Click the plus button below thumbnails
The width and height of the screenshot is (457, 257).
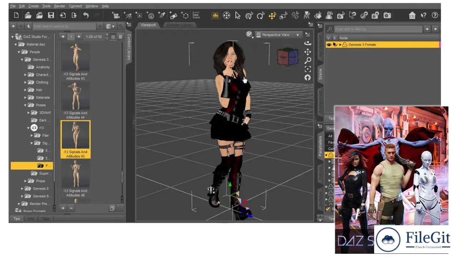pyautogui.click(x=63, y=208)
